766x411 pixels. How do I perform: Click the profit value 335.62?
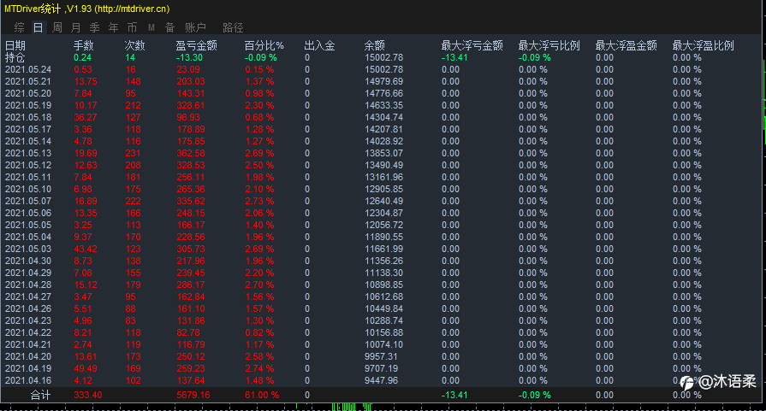[x=191, y=201]
